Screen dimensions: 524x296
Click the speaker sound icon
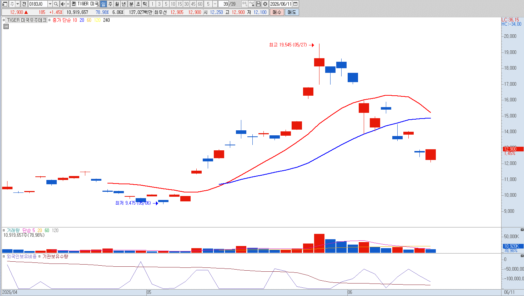63,4
